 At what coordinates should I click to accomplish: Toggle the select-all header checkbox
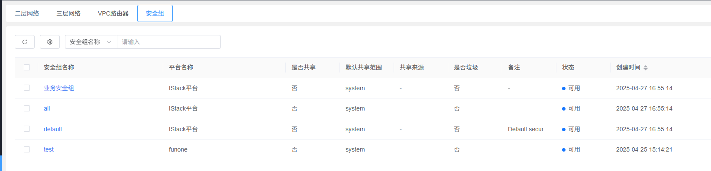click(x=27, y=67)
